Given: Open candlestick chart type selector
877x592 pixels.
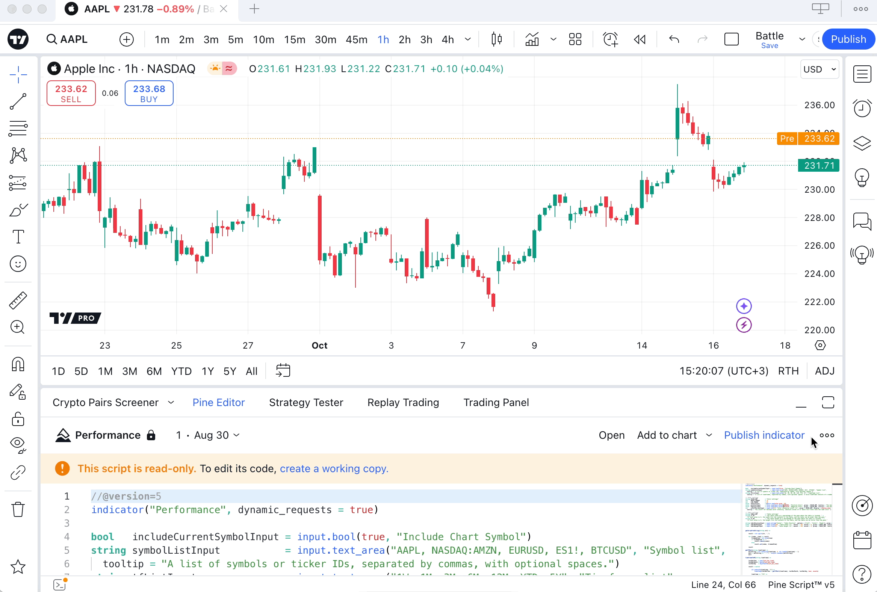Looking at the screenshot, I should point(497,39).
